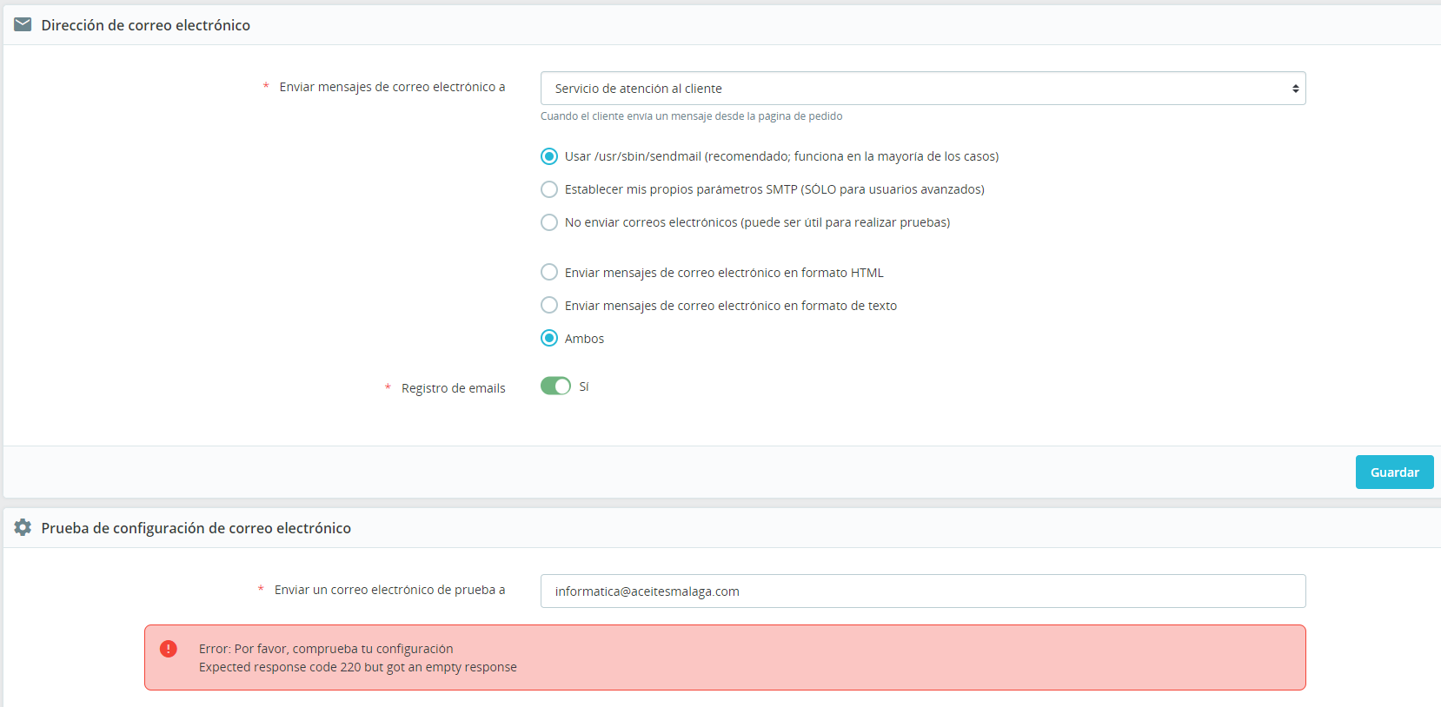Click the red exclamation error icon
Viewport: 1441px width, 707px height.
point(169,649)
